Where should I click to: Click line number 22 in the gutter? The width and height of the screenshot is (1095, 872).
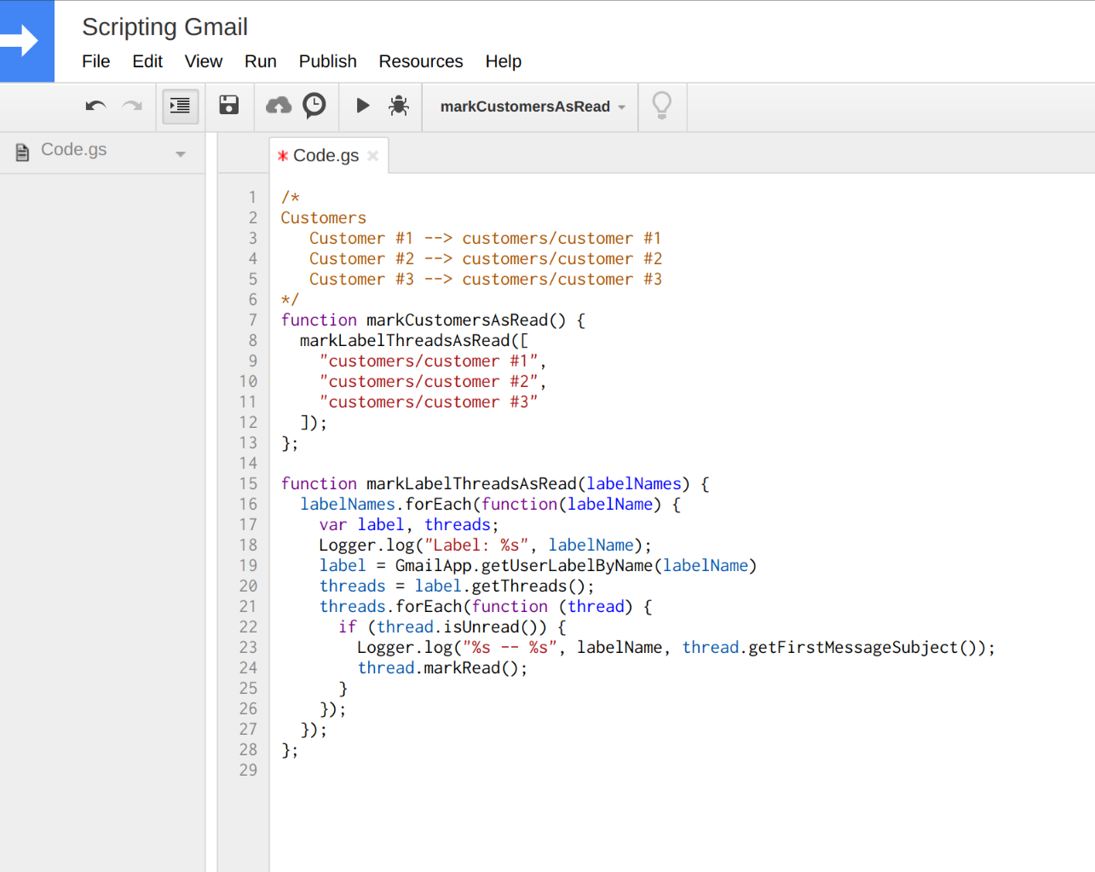248,627
